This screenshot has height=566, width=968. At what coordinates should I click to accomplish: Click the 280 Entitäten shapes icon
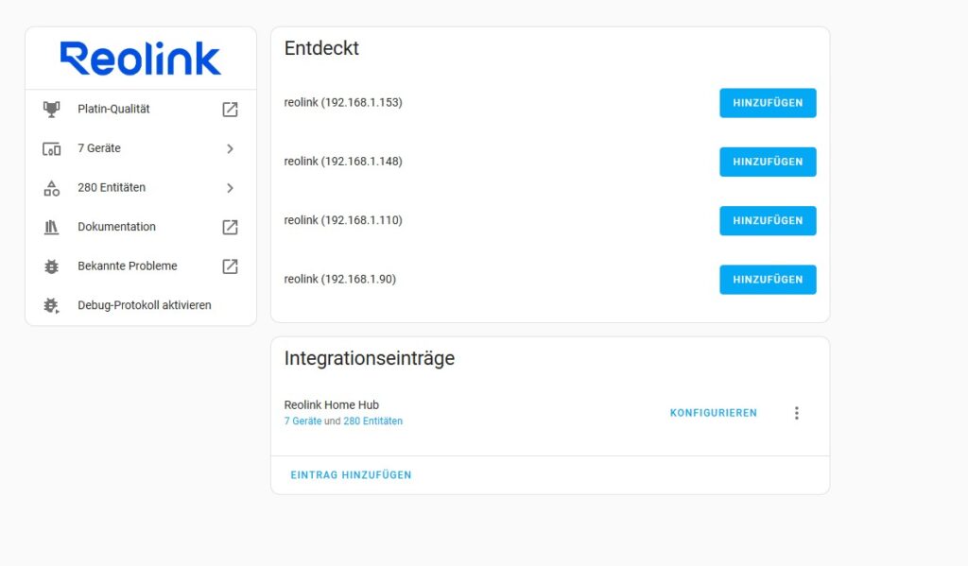point(51,188)
